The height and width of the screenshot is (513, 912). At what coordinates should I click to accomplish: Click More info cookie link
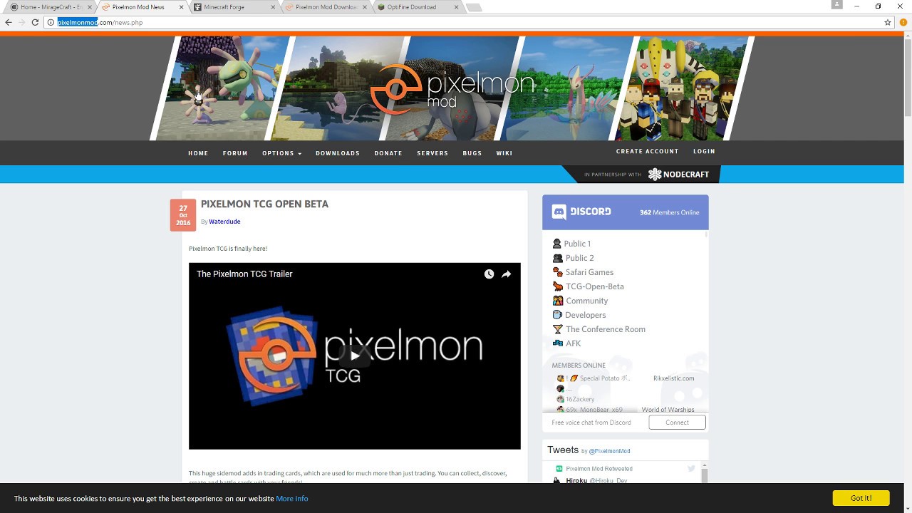[x=292, y=499]
